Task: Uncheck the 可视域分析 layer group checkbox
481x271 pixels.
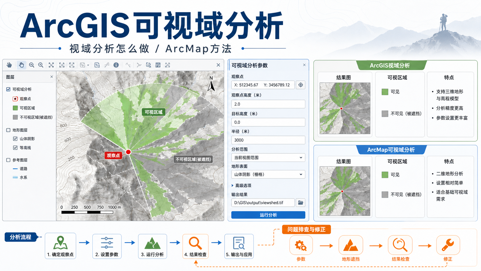Action: pos(8,89)
